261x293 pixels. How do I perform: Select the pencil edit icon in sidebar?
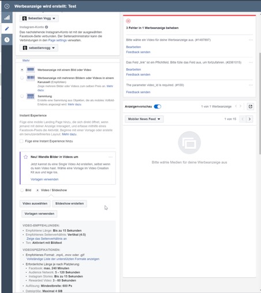(x=7, y=28)
